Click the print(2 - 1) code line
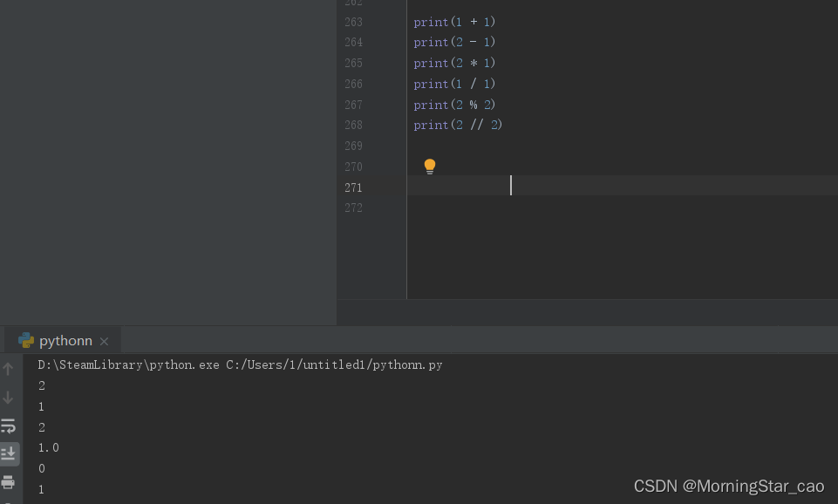The image size is (838, 504). tap(454, 43)
